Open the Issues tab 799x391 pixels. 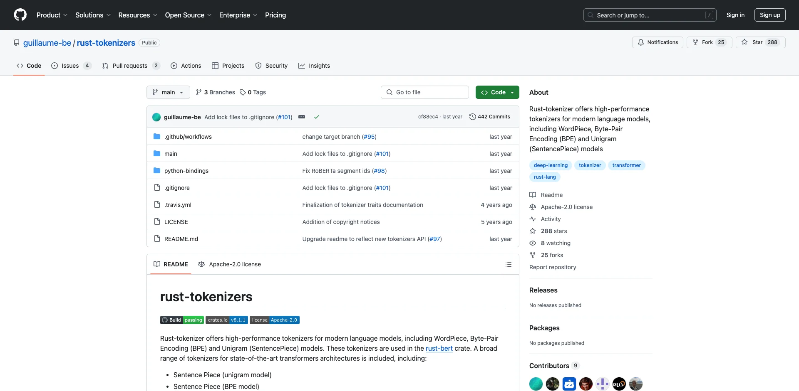click(x=71, y=66)
